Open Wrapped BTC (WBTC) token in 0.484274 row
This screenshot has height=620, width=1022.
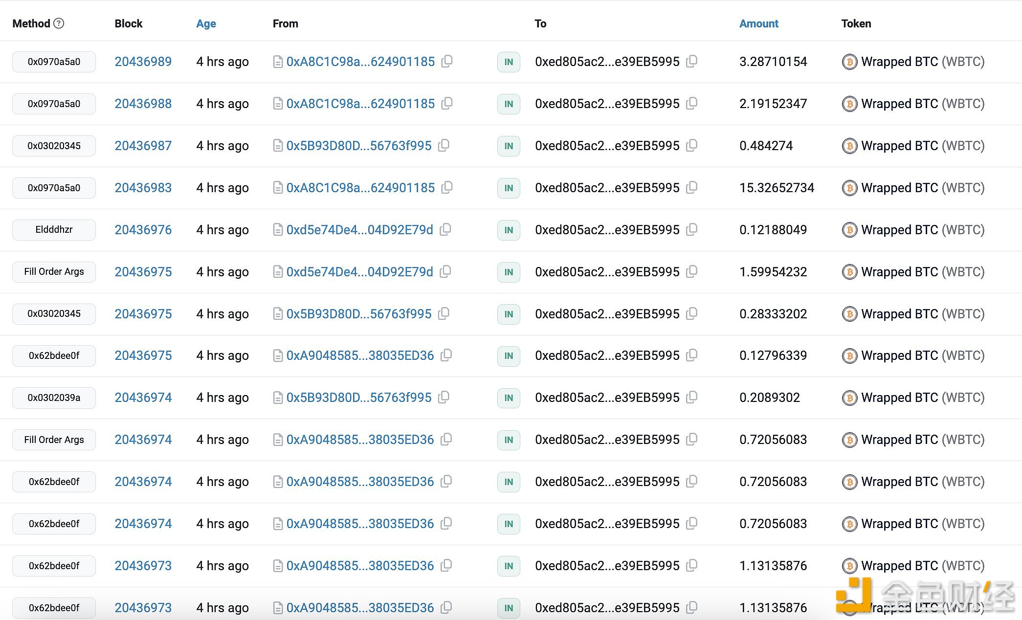tap(923, 146)
